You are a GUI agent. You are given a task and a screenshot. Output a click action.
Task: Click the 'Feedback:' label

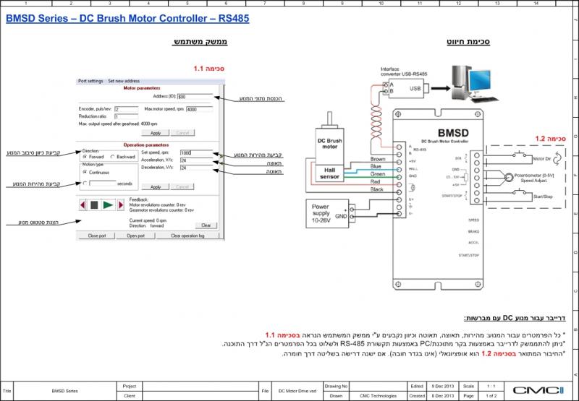click(x=138, y=199)
